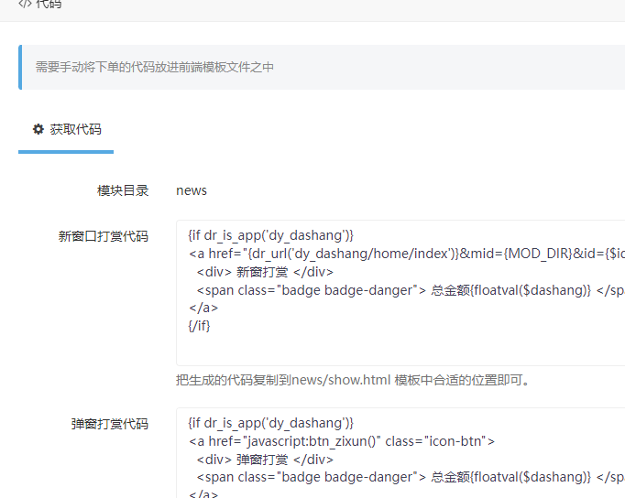Select the module directory value news
Image resolution: width=625 pixels, height=498 pixels.
[192, 190]
